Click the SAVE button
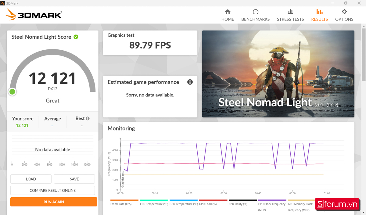 74,179
